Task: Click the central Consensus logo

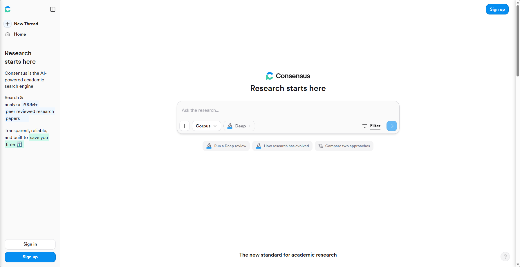Action: [288, 76]
